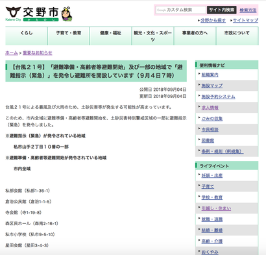
Task: Click the 森区民ホール（森南2-16-1） shelter entry
Action: click(32, 223)
